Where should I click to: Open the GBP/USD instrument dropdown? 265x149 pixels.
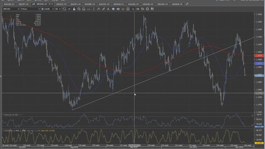pos(11,9)
